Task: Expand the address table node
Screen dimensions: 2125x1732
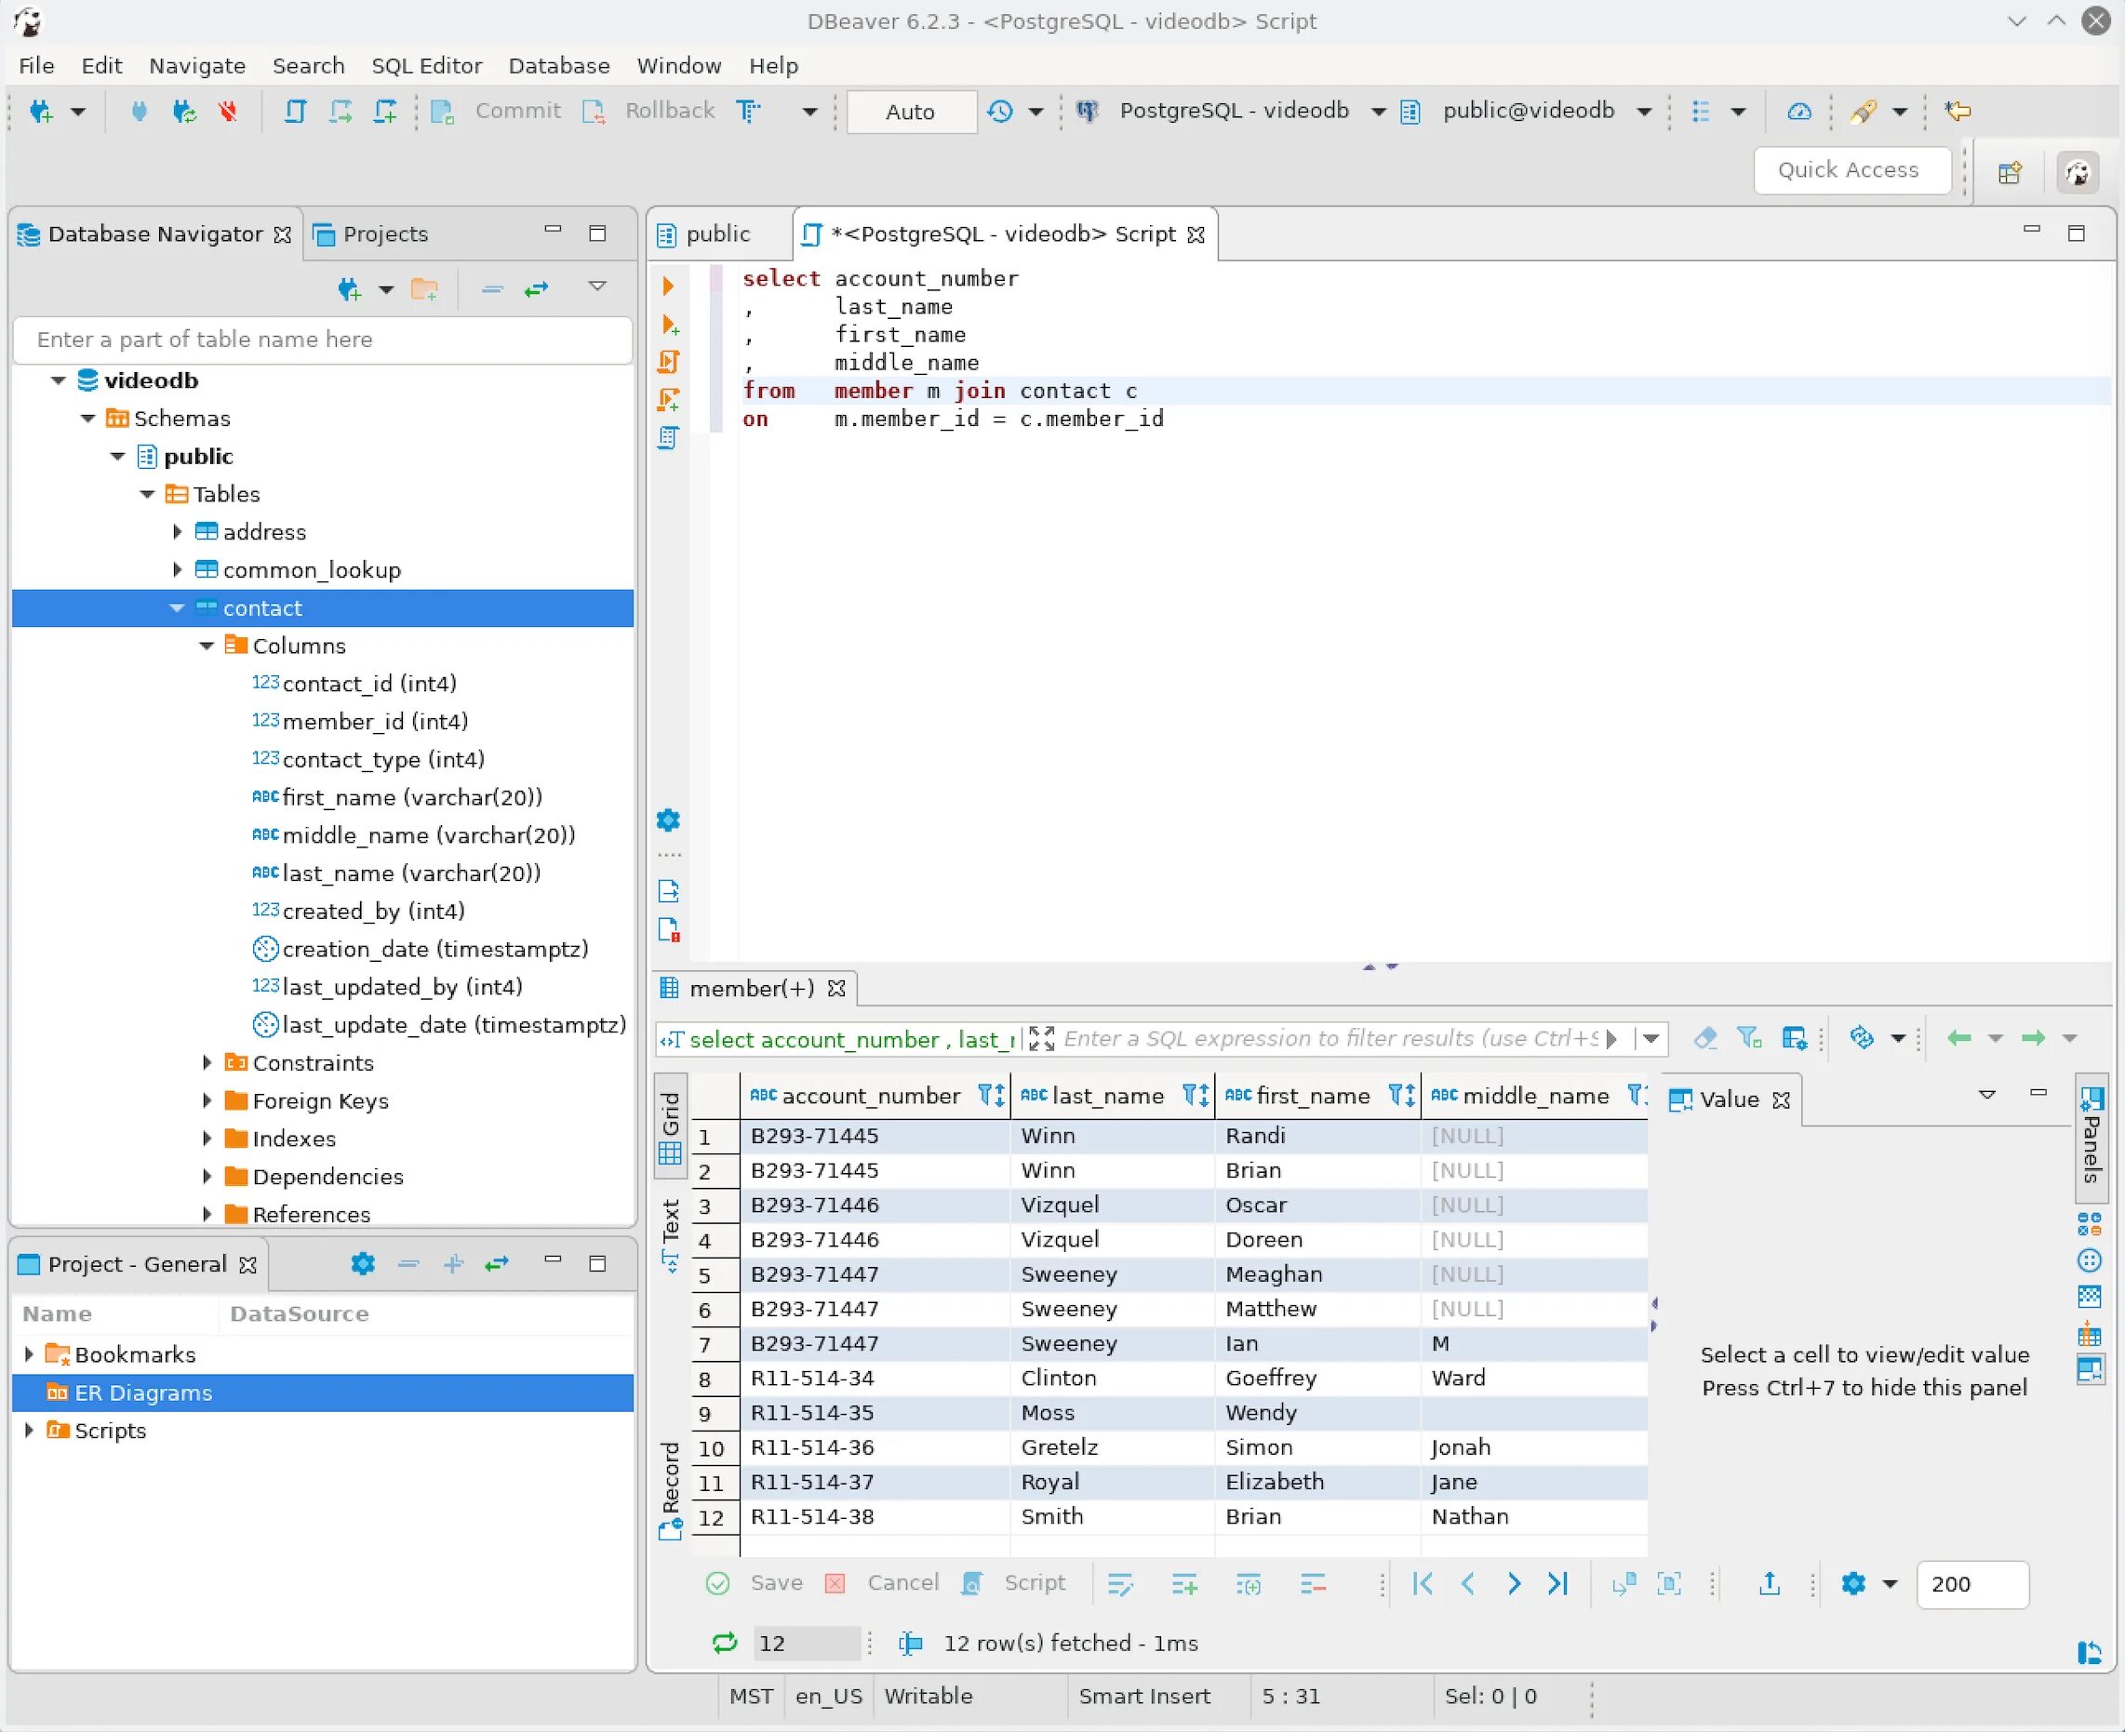Action: [178, 532]
